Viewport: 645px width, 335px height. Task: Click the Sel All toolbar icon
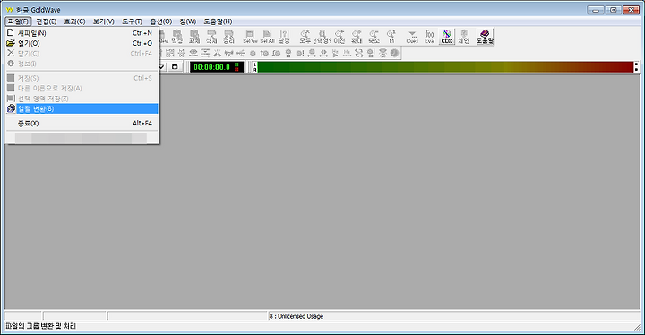(x=267, y=37)
